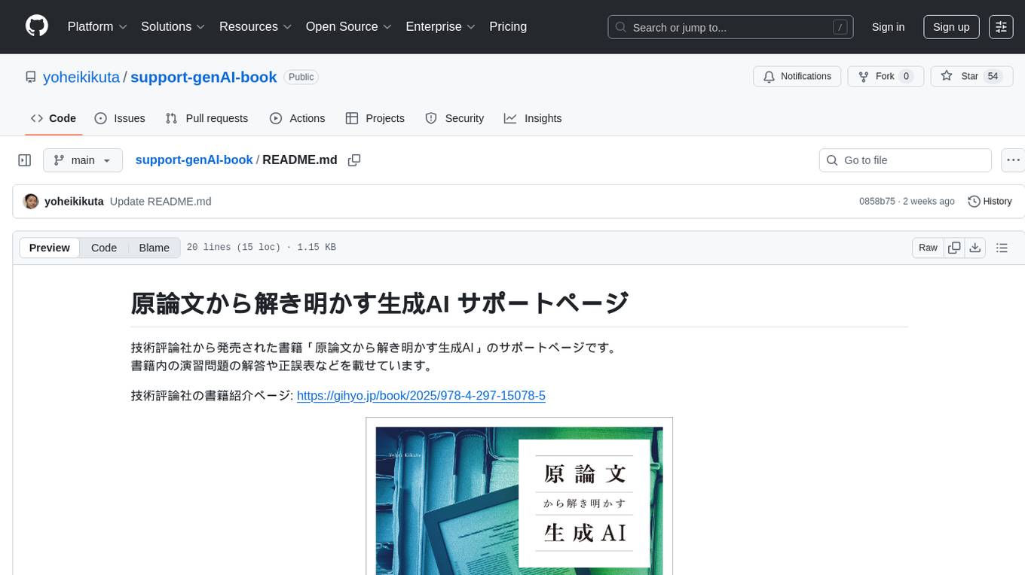Switch to the Security tab
This screenshot has height=575, width=1025.
coord(454,118)
